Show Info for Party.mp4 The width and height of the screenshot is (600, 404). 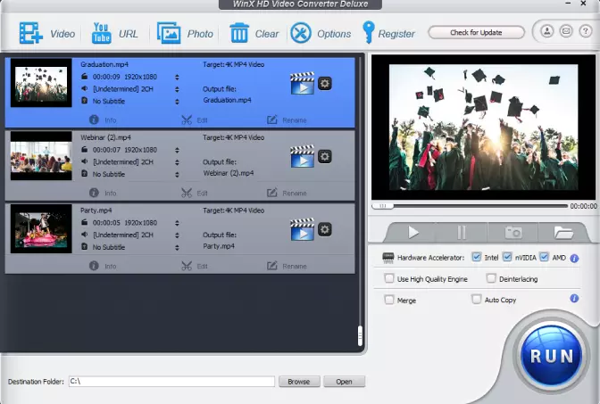point(103,266)
